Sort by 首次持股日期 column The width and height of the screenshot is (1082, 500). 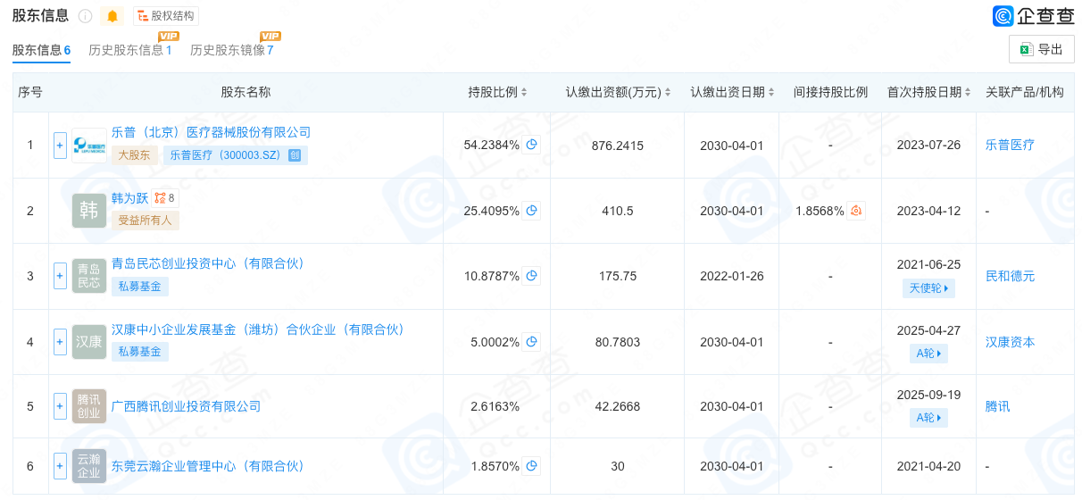coord(929,92)
